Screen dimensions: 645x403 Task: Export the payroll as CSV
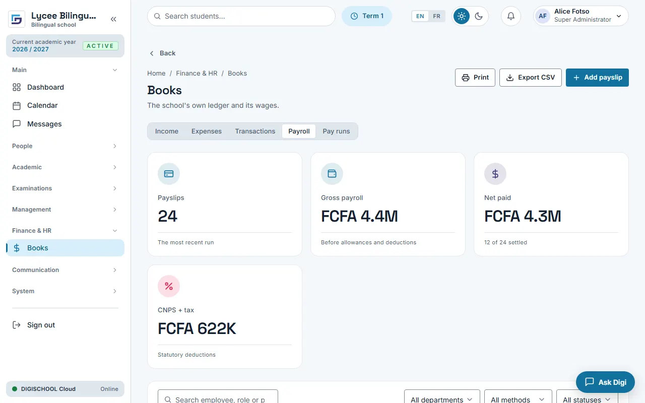531,78
